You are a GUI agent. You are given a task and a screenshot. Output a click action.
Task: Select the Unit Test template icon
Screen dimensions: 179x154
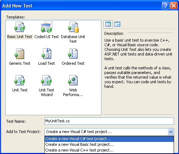[20, 80]
